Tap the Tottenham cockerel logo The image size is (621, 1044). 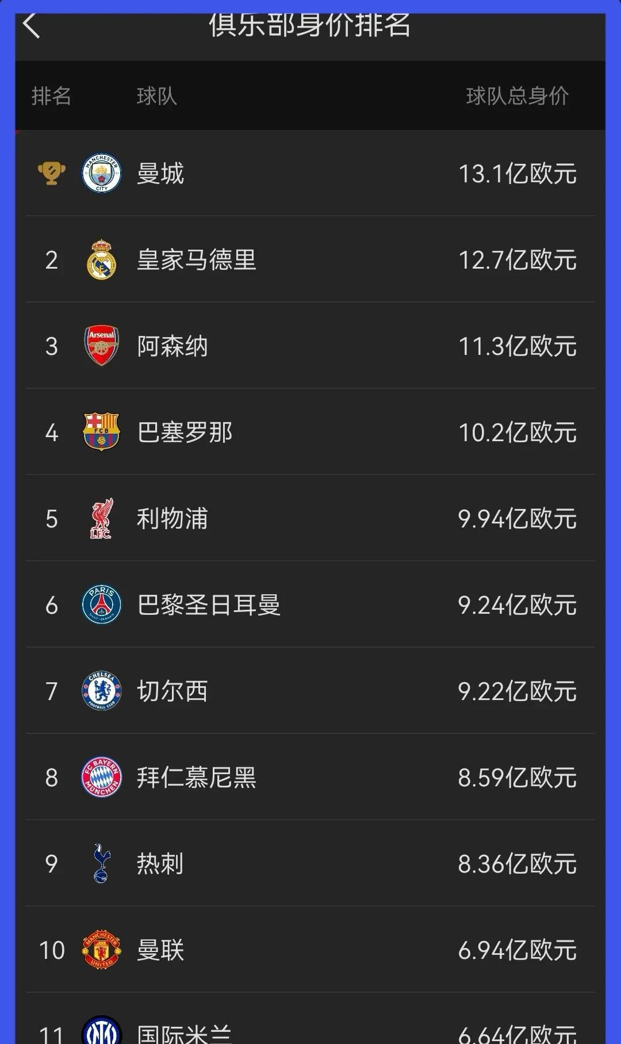coord(102,863)
